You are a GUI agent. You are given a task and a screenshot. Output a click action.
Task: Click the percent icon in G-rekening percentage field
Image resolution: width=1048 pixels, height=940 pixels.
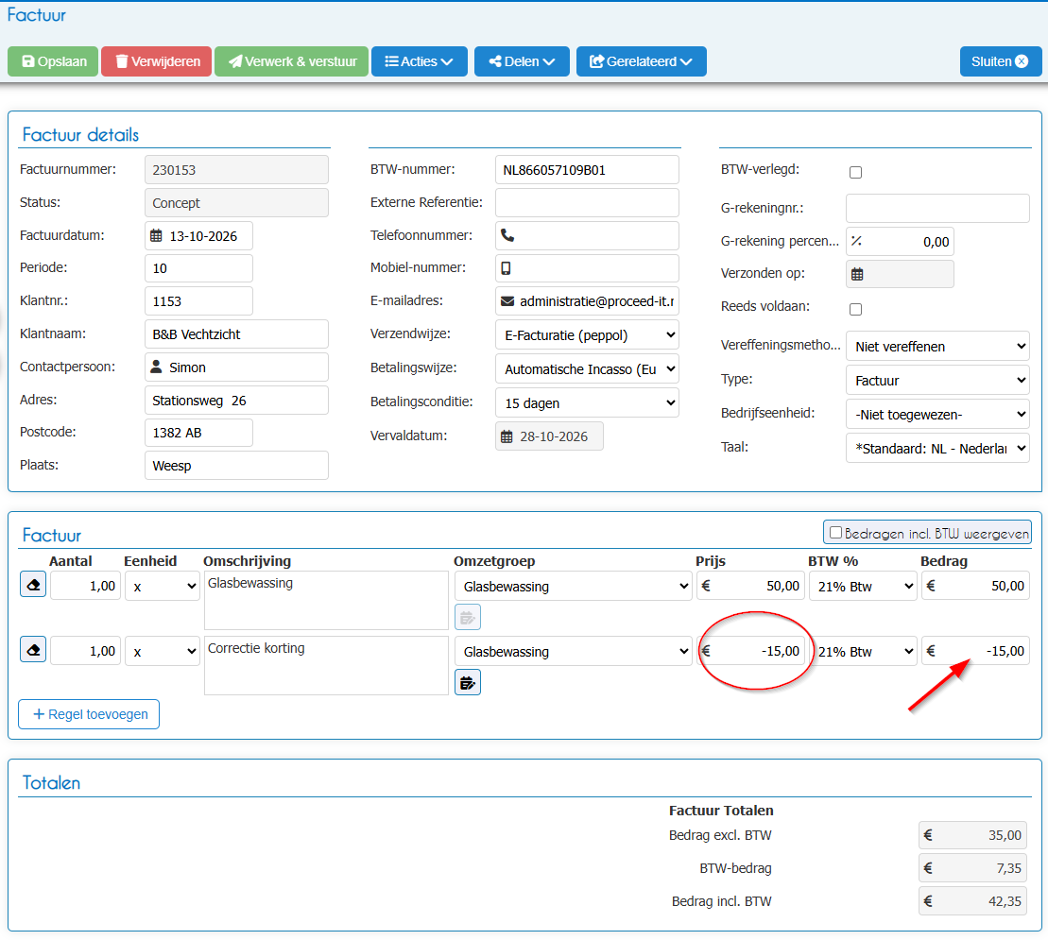(x=857, y=241)
